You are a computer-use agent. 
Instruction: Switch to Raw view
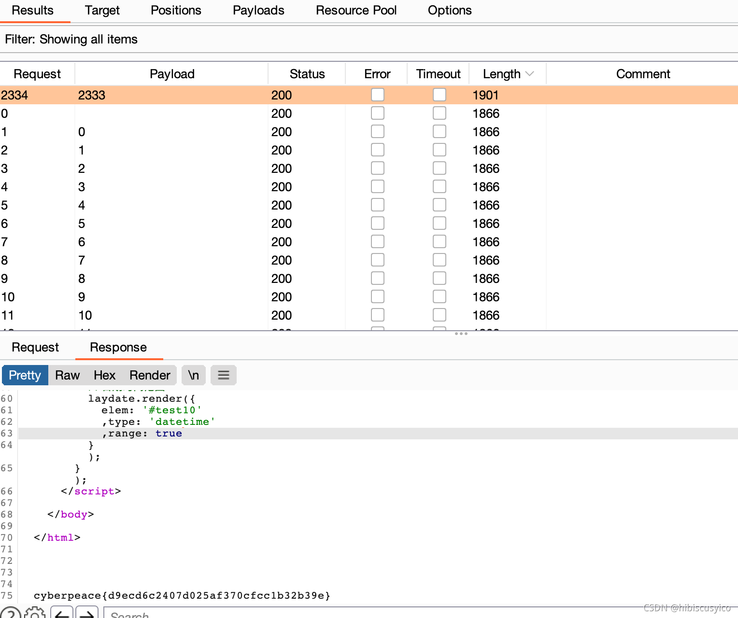(67, 375)
